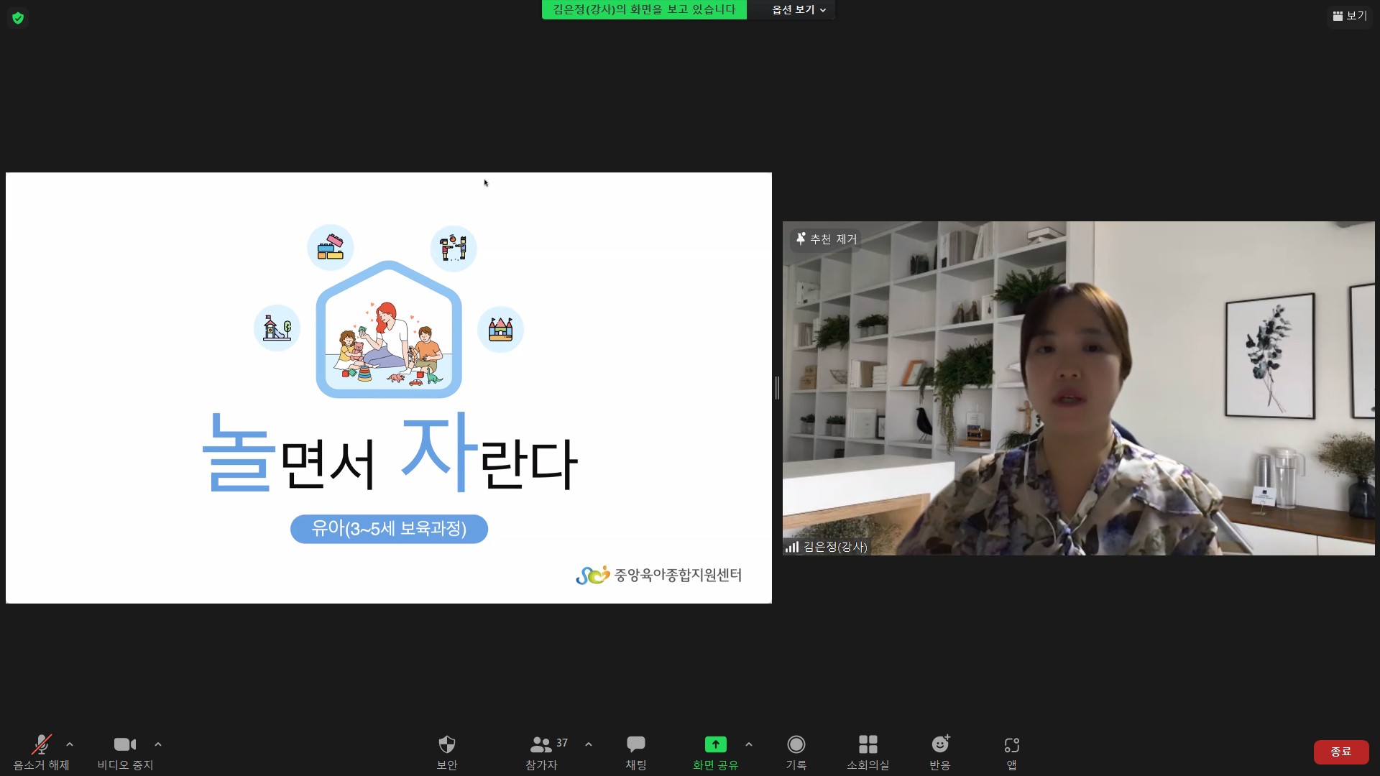Click the castle blocks icon on slide
Screen dimensions: 1380x776
(x=500, y=329)
